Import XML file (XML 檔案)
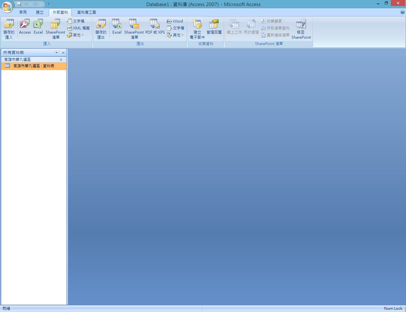 click(78, 28)
